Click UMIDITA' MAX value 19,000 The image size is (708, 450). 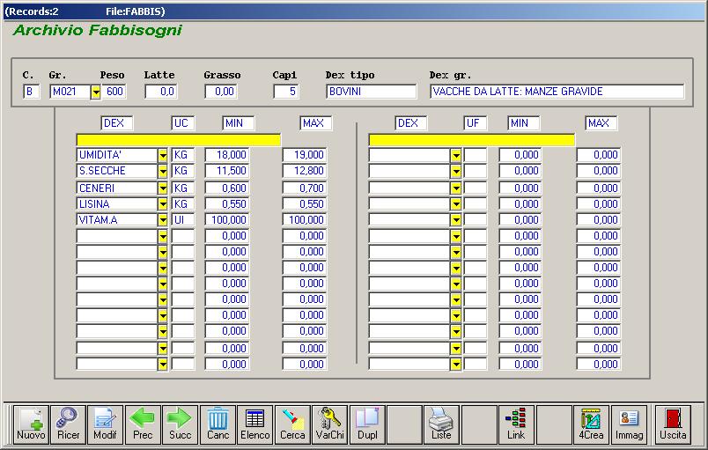click(305, 155)
